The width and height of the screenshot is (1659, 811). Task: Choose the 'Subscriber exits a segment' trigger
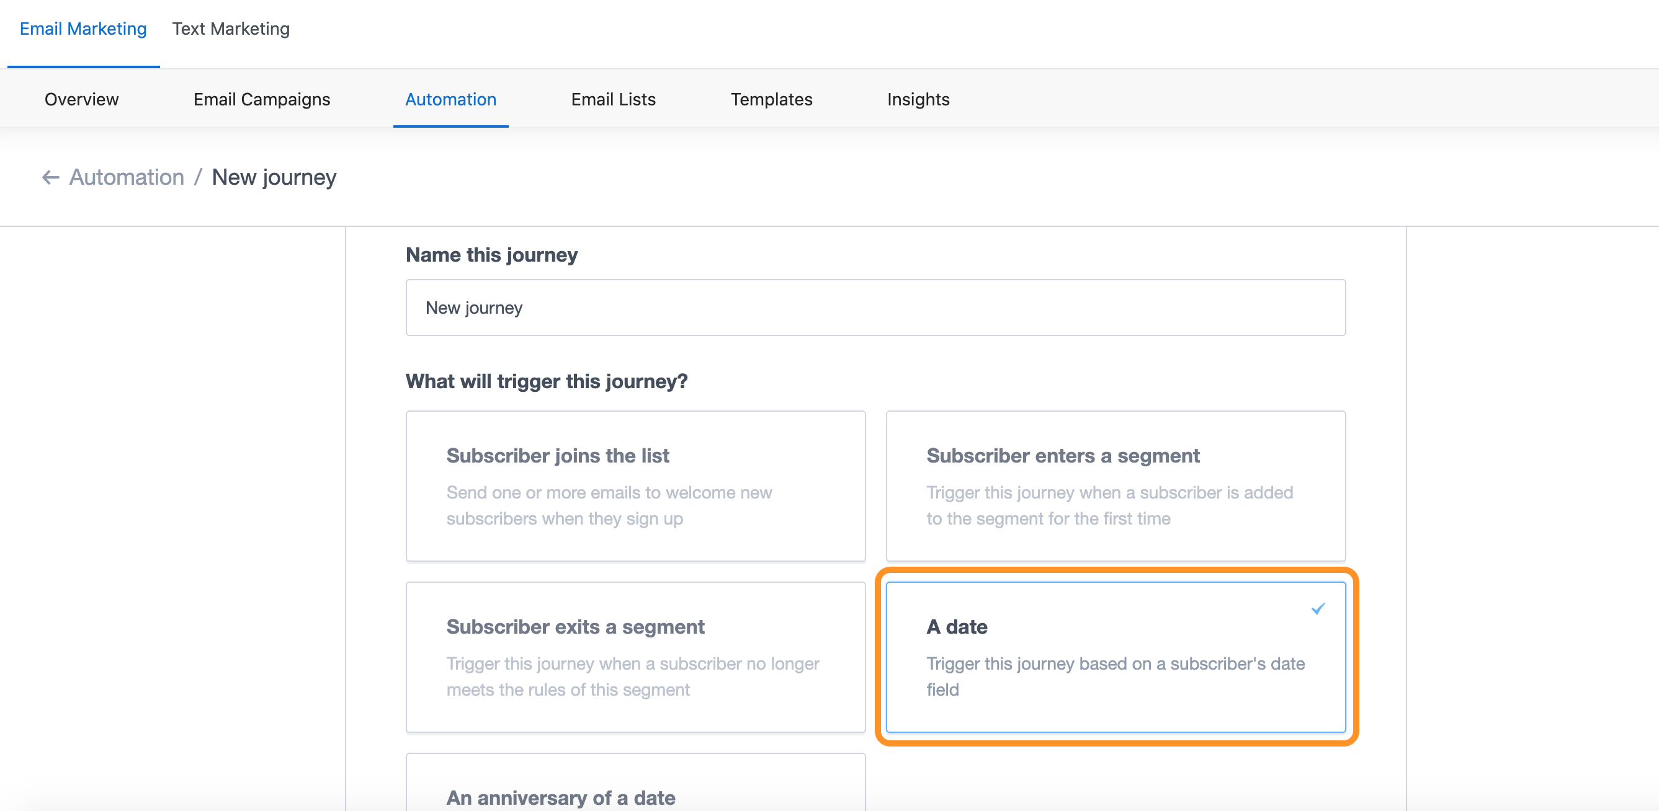(x=635, y=657)
